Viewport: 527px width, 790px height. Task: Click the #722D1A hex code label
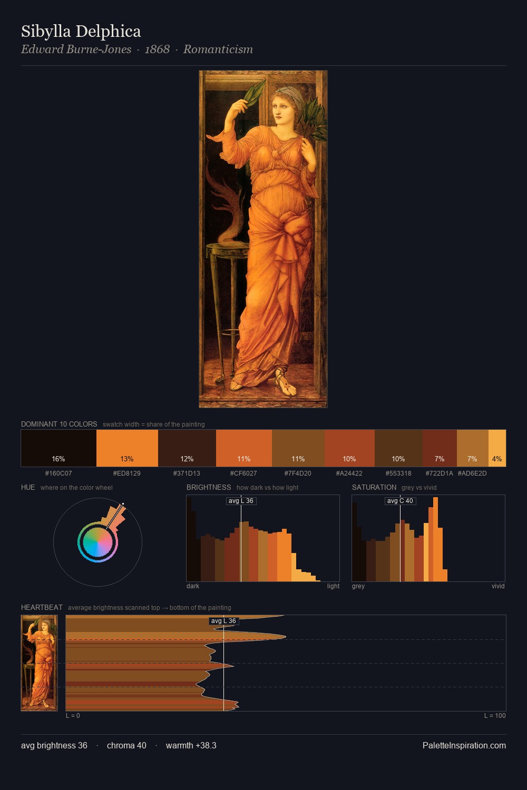(440, 473)
